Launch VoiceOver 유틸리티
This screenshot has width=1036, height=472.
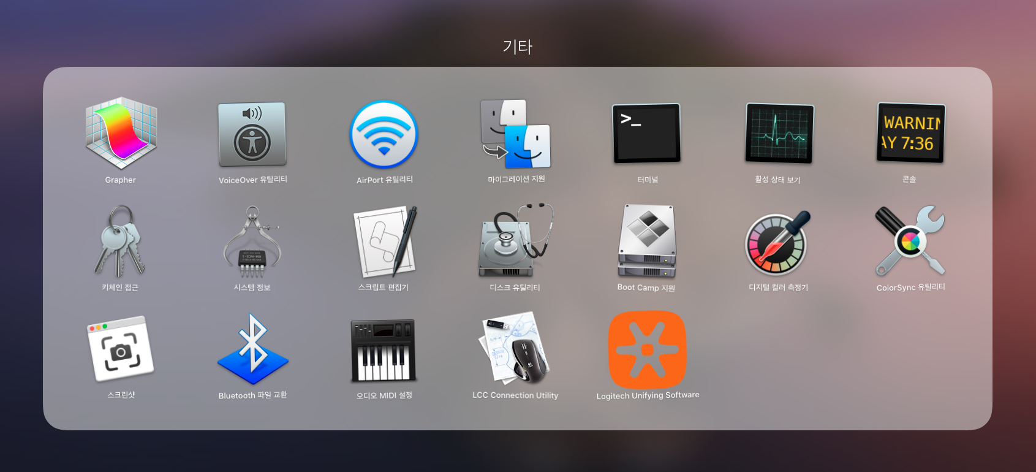252,134
